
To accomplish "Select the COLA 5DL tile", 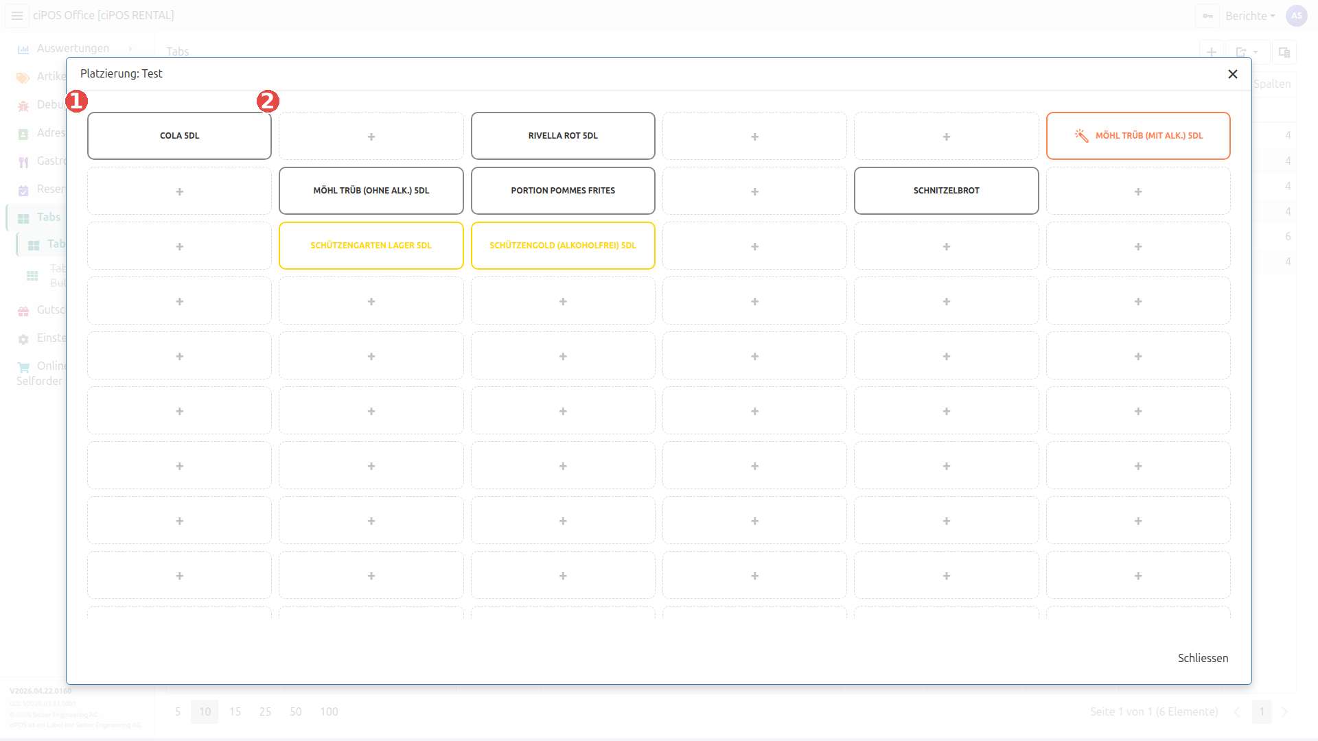I will [x=179, y=136].
